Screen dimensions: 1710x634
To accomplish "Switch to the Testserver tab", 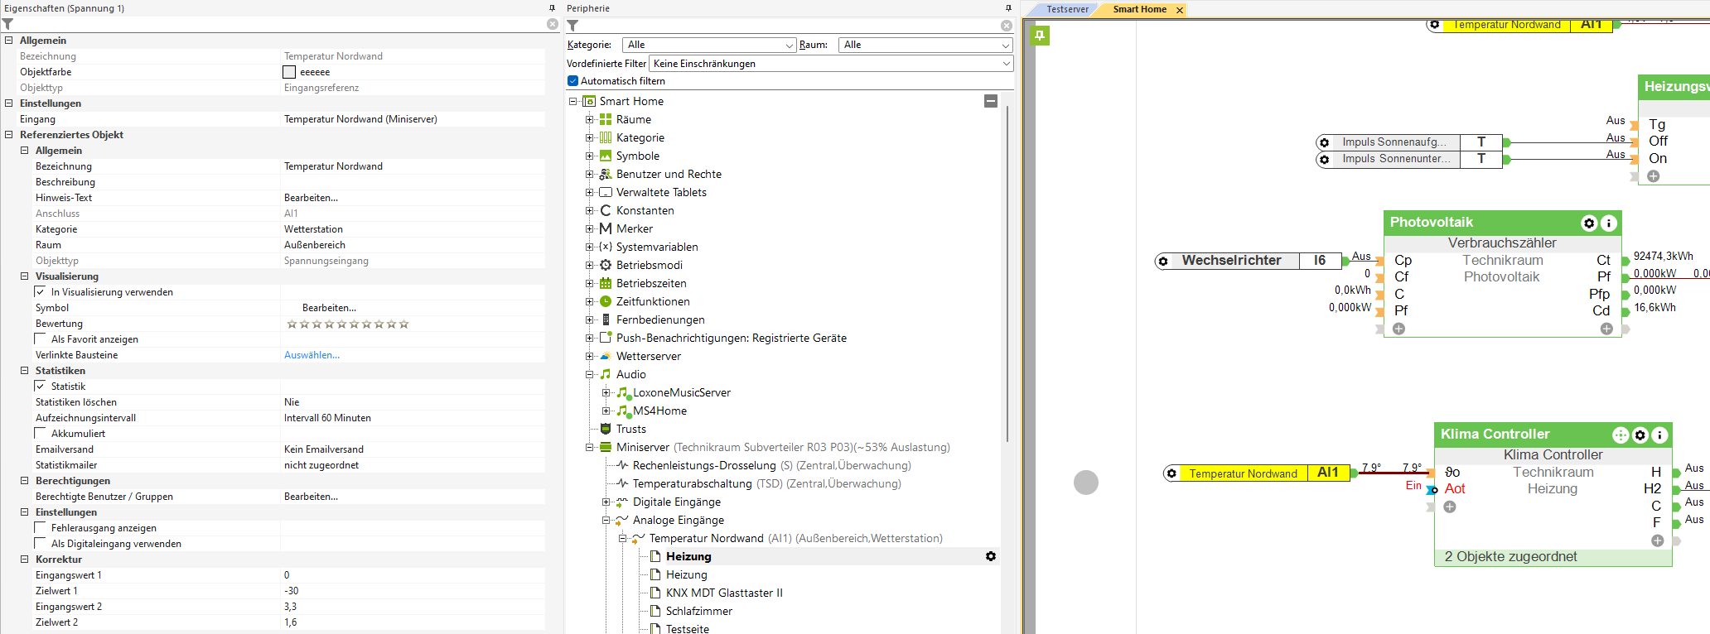I will (1067, 9).
